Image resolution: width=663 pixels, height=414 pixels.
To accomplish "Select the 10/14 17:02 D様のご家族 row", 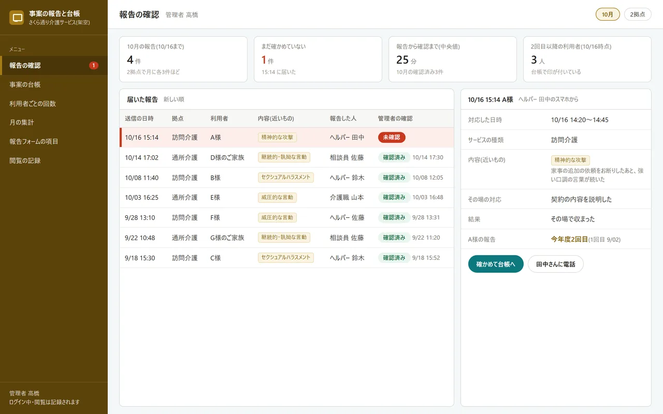I will click(x=286, y=157).
